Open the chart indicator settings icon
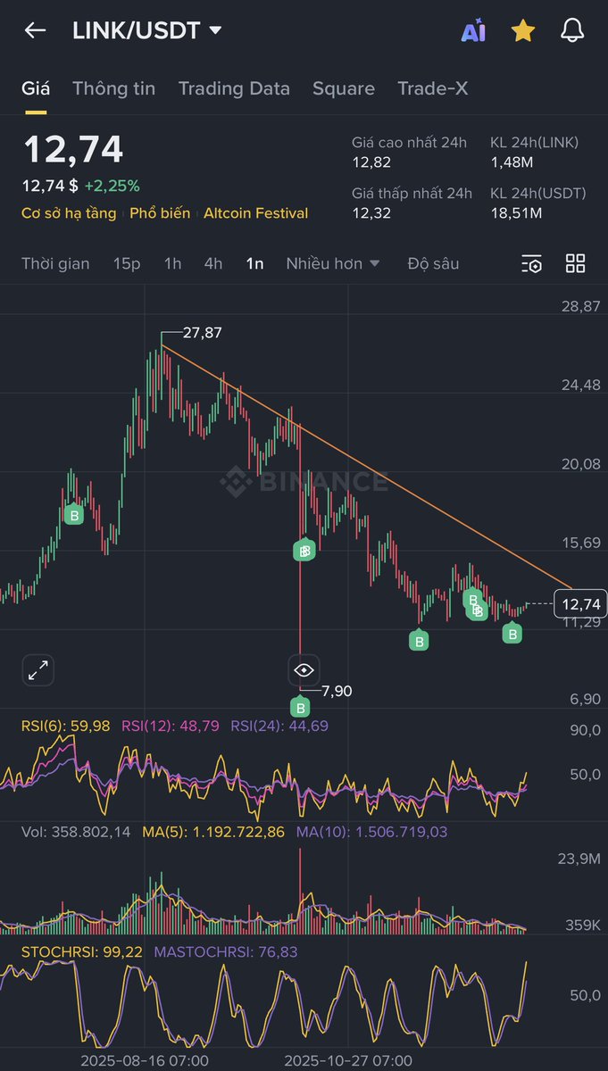The width and height of the screenshot is (608, 1071). (531, 263)
